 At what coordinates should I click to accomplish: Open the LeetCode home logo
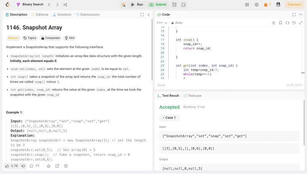pyautogui.click(x=8, y=5)
